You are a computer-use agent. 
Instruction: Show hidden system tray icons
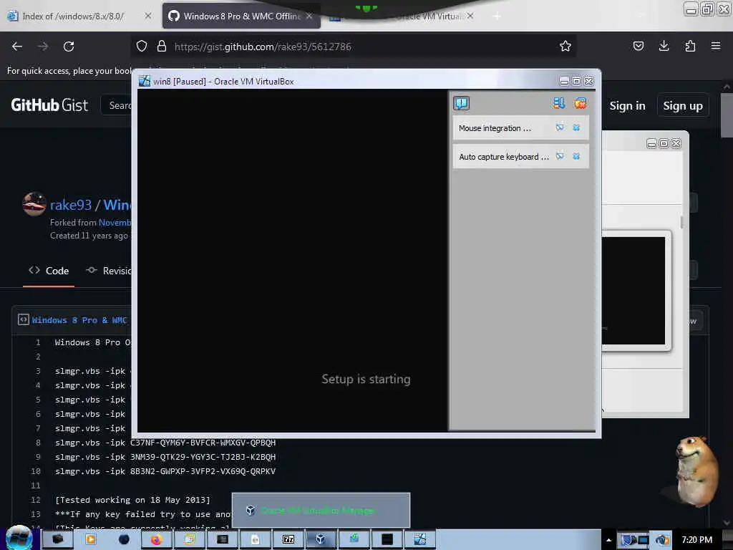click(608, 540)
